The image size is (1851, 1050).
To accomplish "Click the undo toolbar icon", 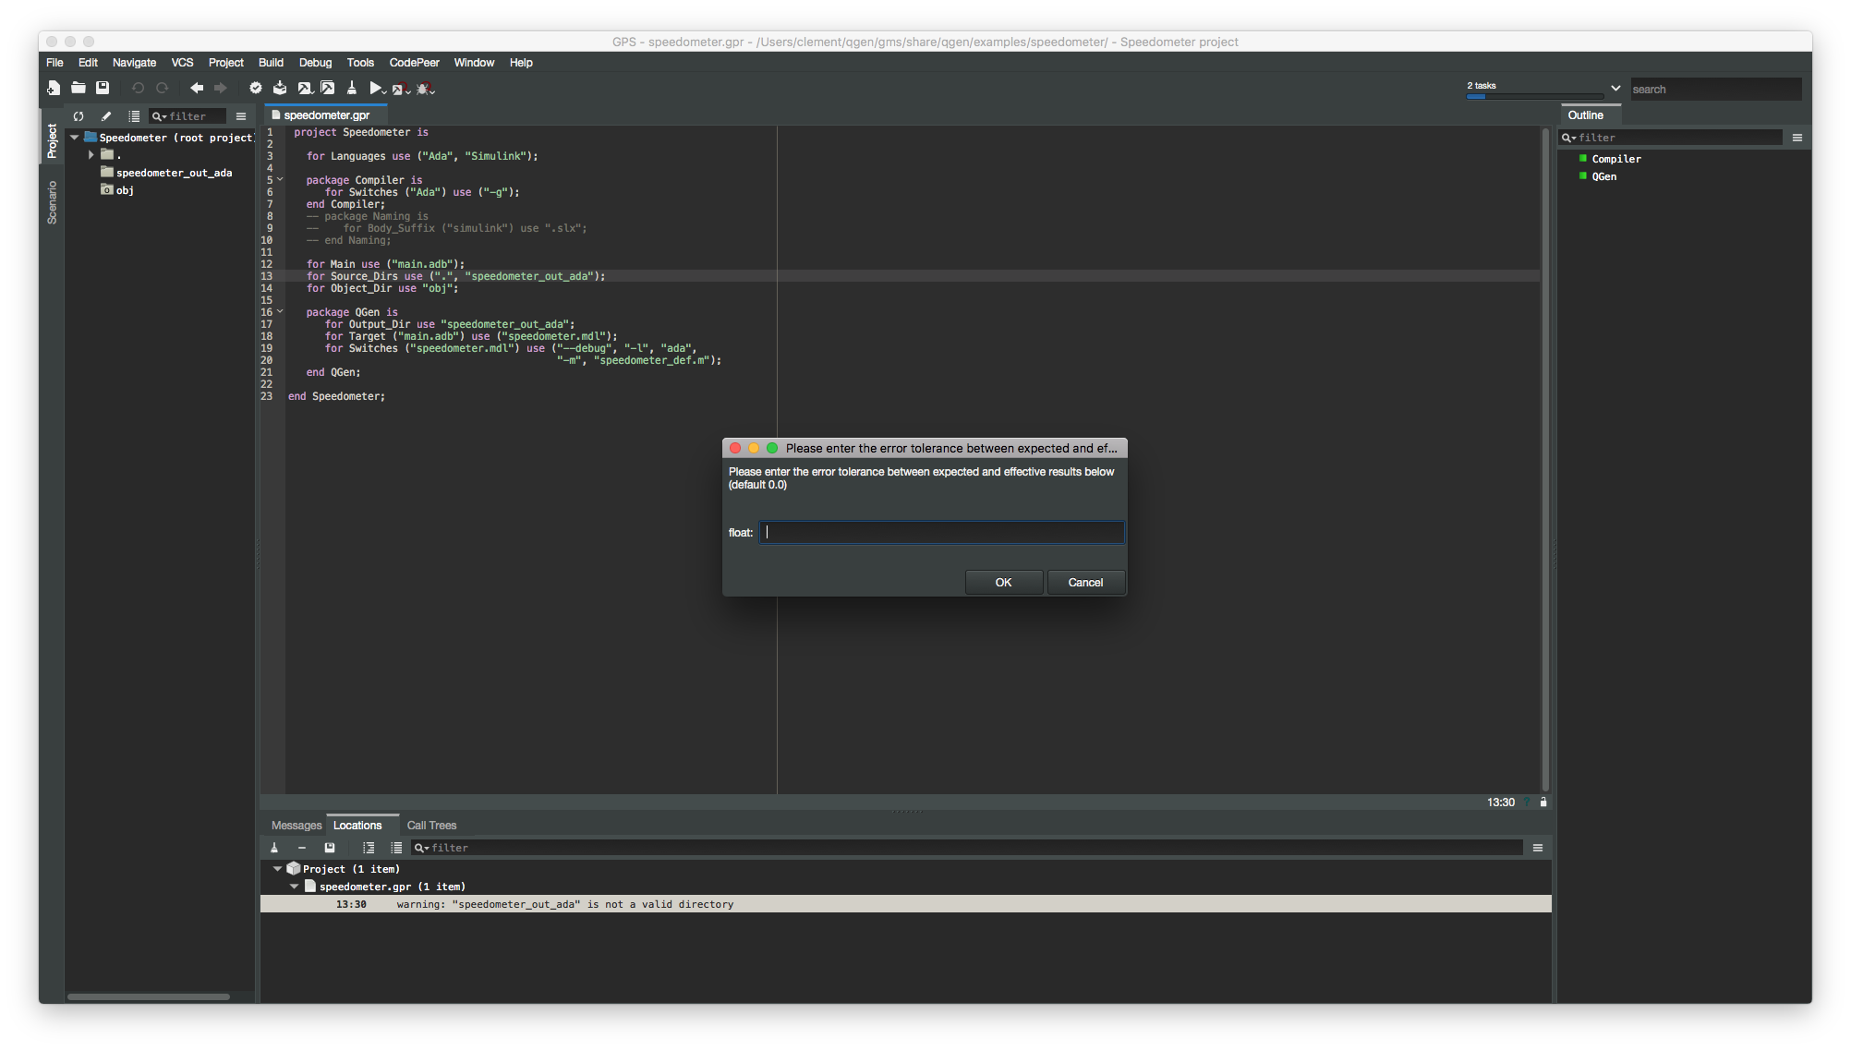I will (x=138, y=88).
